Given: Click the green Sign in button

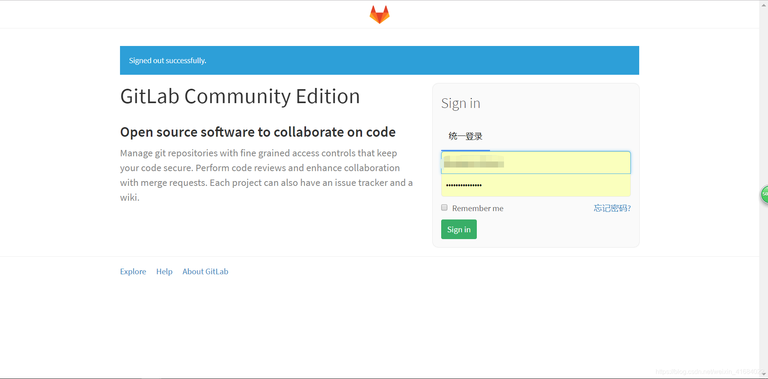Looking at the screenshot, I should pos(459,229).
